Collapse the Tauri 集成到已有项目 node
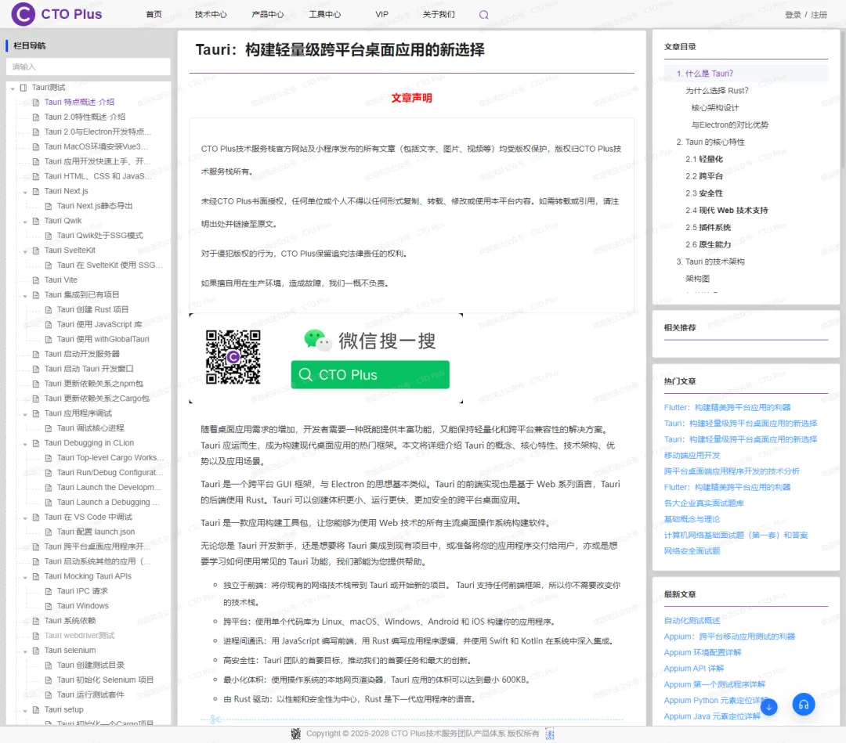The image size is (846, 743). coord(25,295)
